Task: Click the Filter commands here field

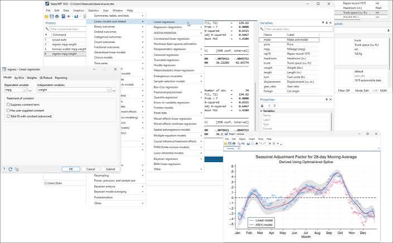Action: pos(68,29)
